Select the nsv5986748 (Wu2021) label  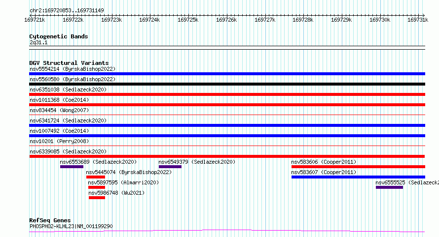point(116,193)
